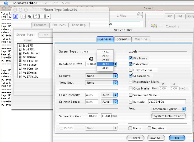Open the Tone Rep. tab in Plotter window
194x142 pixels.
tap(79, 25)
